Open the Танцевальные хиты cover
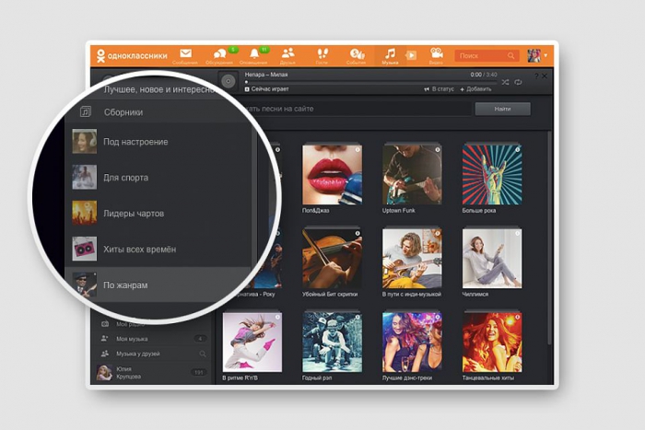Viewport: 645px width, 430px height. pyautogui.click(x=492, y=342)
